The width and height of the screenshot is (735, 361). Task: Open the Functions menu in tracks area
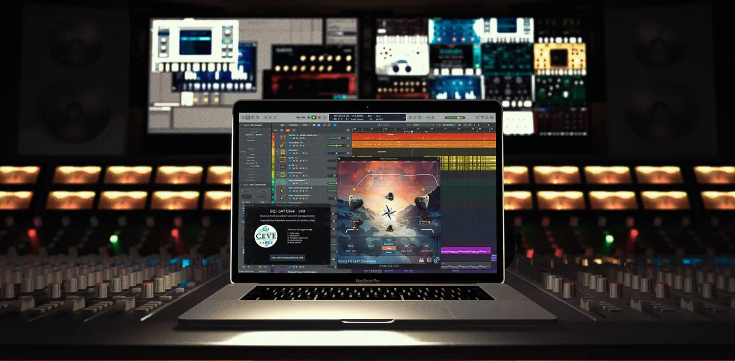[293, 125]
